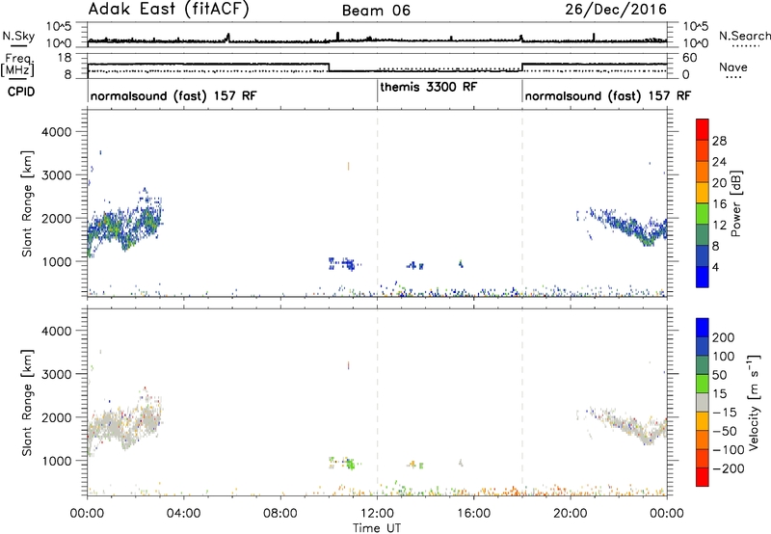Click the 'Slant Range [km]' label of velocity panel
Image resolution: width=771 pixels, height=534 pixels.
tap(27, 403)
